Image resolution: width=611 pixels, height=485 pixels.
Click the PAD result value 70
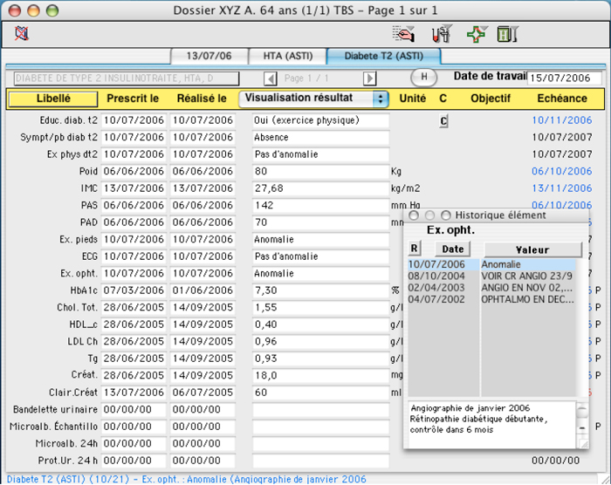coord(320,222)
